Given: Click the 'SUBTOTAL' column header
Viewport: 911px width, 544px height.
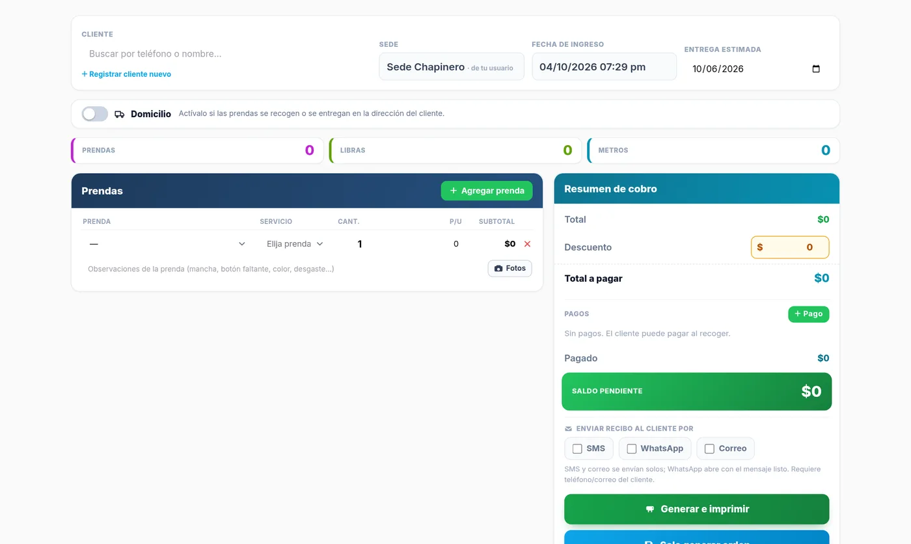Looking at the screenshot, I should pyautogui.click(x=496, y=222).
